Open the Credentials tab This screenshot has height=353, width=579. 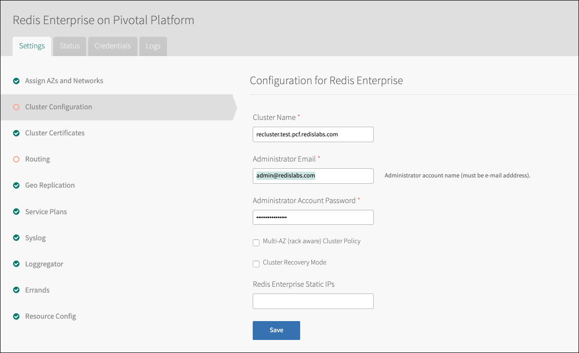coord(113,46)
